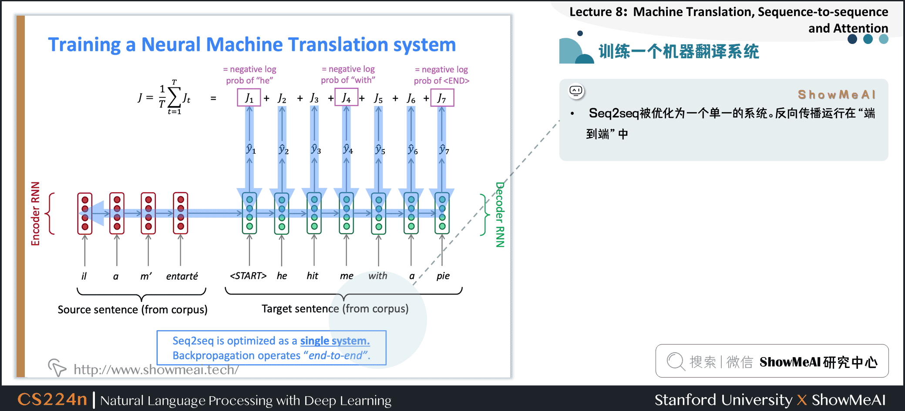905x411 pixels.
Task: Click the boxed J1 loss term
Action: tap(249, 97)
